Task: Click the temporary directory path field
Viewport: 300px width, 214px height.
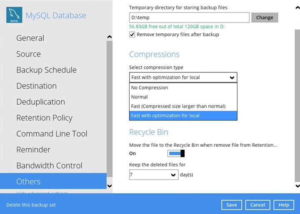Action: 189,18
